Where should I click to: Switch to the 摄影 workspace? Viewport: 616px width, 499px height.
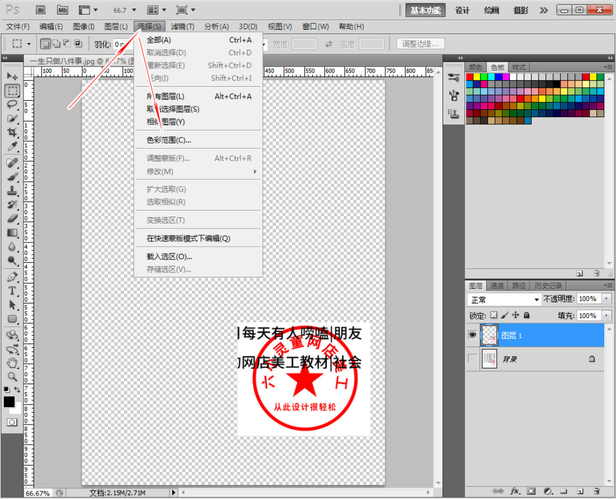(520, 10)
